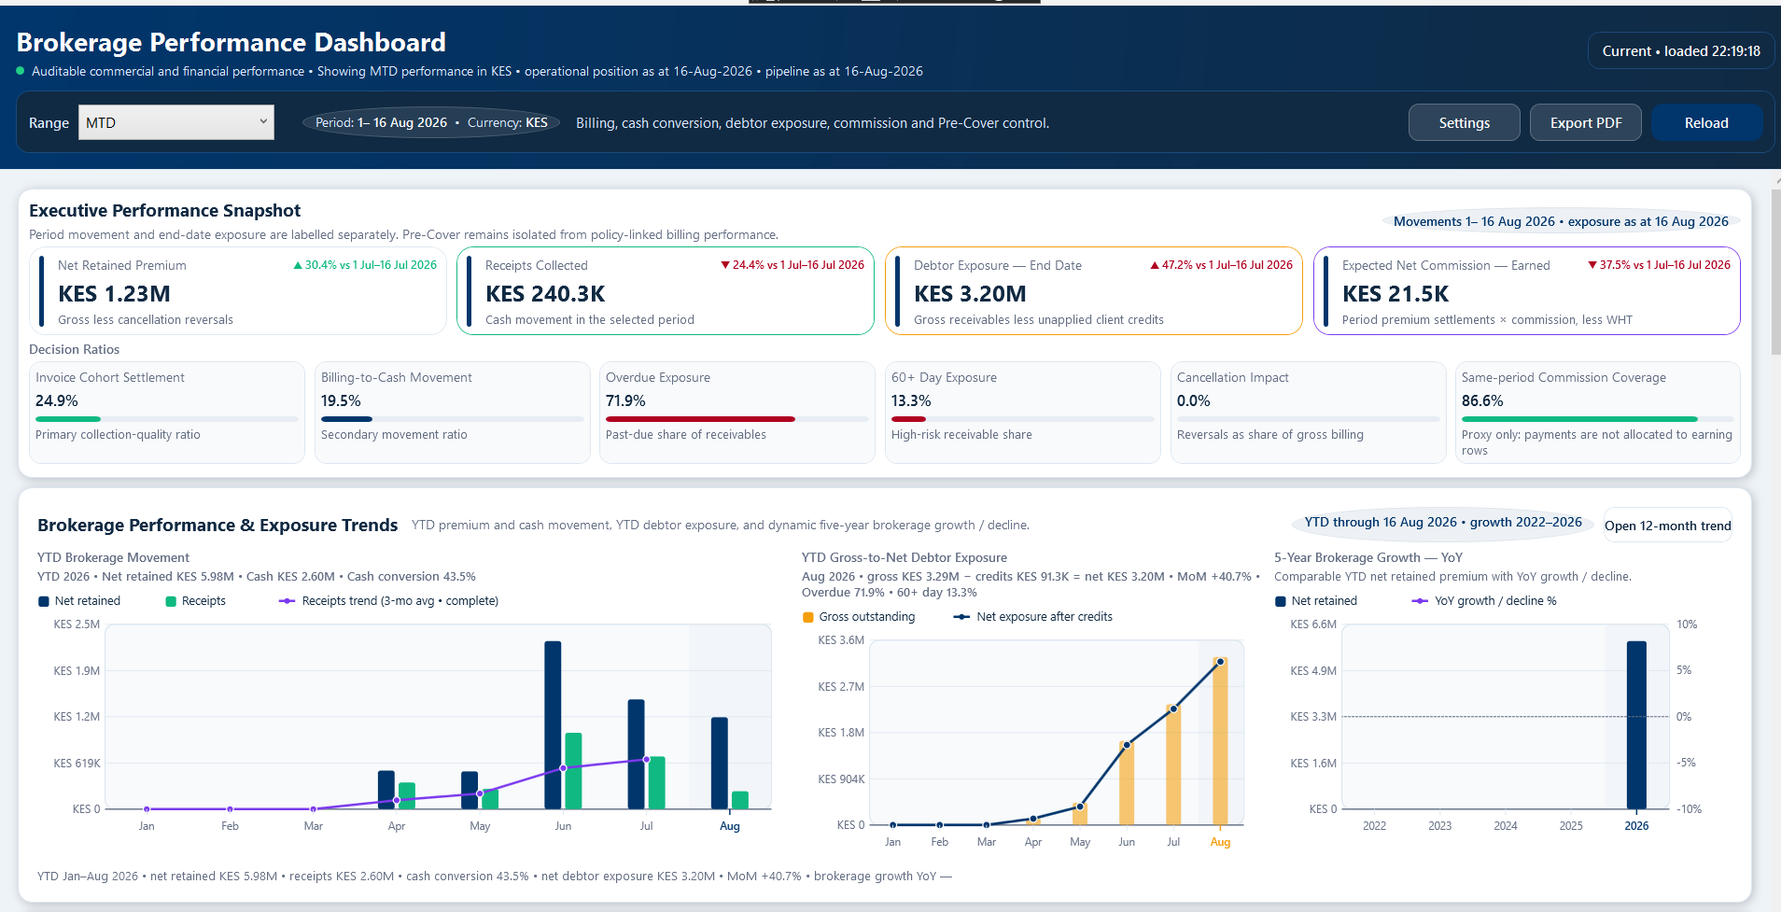
Task: Open the Debtor Exposure End Date card
Action: (x=1093, y=291)
